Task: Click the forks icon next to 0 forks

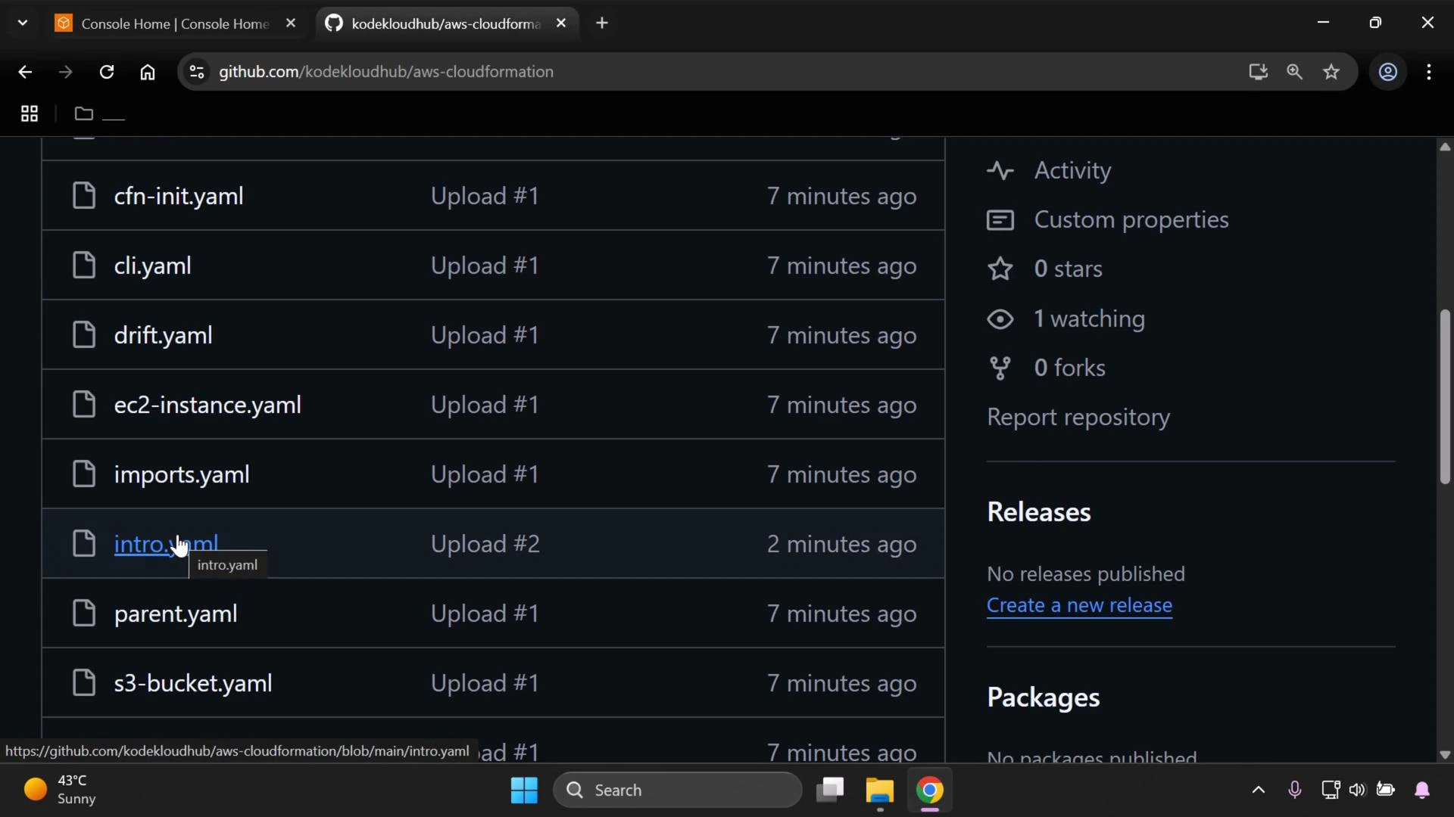Action: tap(1000, 368)
